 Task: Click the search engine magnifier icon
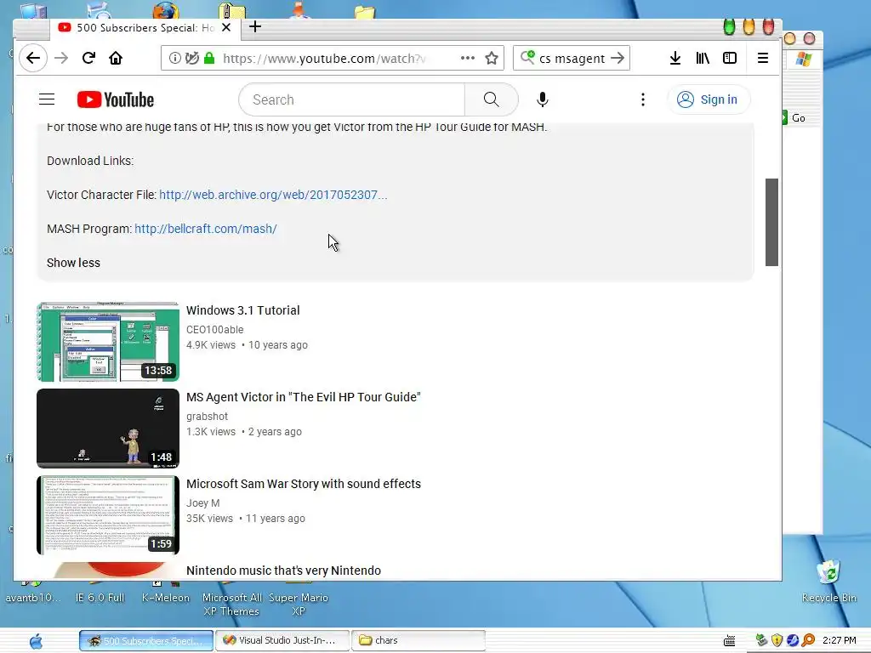pyautogui.click(x=527, y=57)
